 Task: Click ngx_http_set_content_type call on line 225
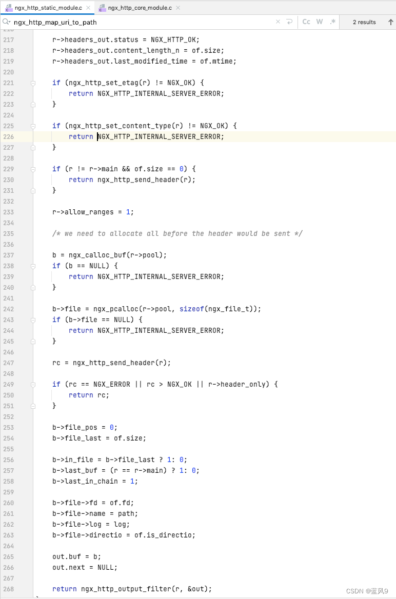126,126
